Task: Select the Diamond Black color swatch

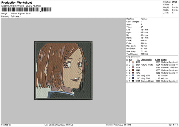Action: click(133, 81)
